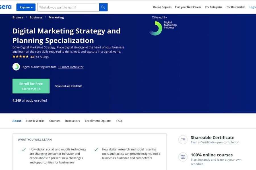256x170 pixels.
Task: Click the 'Drive Digital Marketing Strategy' description text
Action: [68, 50]
